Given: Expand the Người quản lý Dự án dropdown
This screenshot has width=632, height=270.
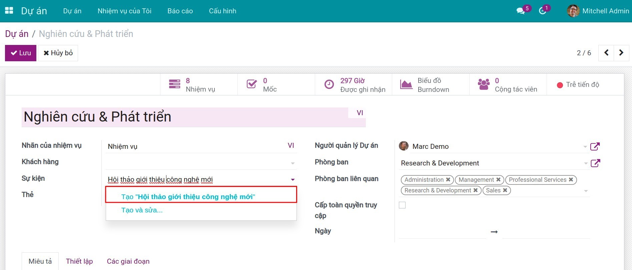Looking at the screenshot, I should [585, 146].
